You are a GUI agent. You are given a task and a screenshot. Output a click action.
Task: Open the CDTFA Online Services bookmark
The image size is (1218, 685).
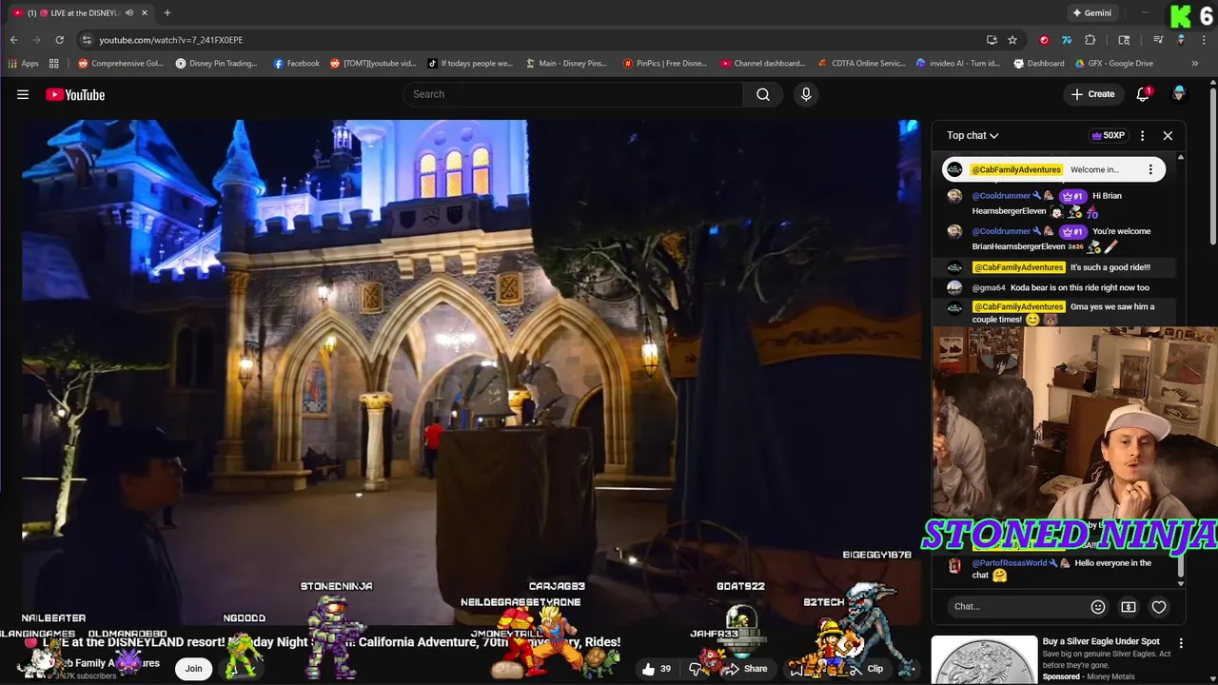click(862, 64)
